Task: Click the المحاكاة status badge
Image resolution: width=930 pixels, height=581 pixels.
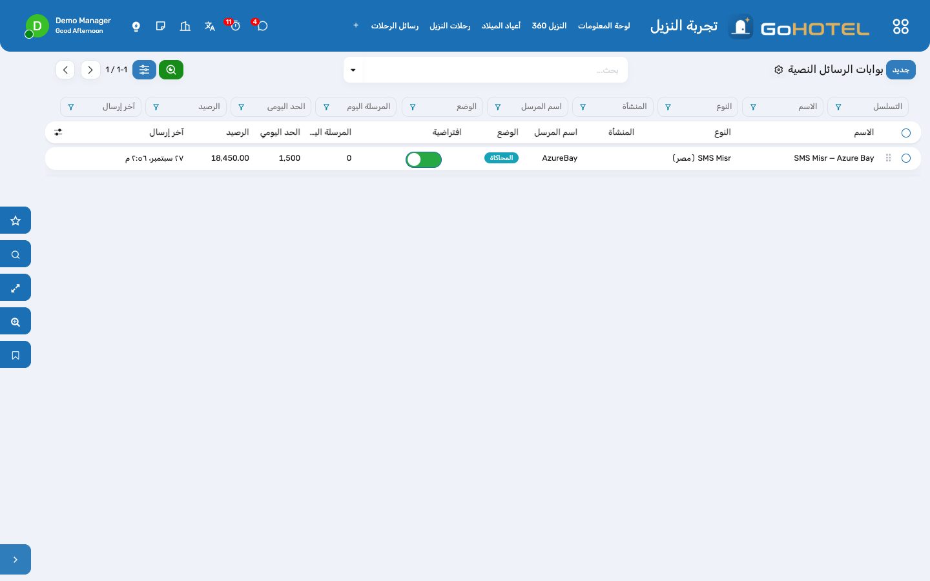Action: click(501, 158)
